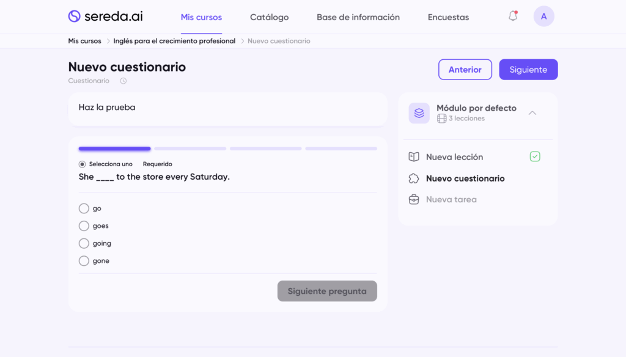
Task: Click breadcrumb arrow before Nuevo cuestionario
Action: pyautogui.click(x=242, y=41)
